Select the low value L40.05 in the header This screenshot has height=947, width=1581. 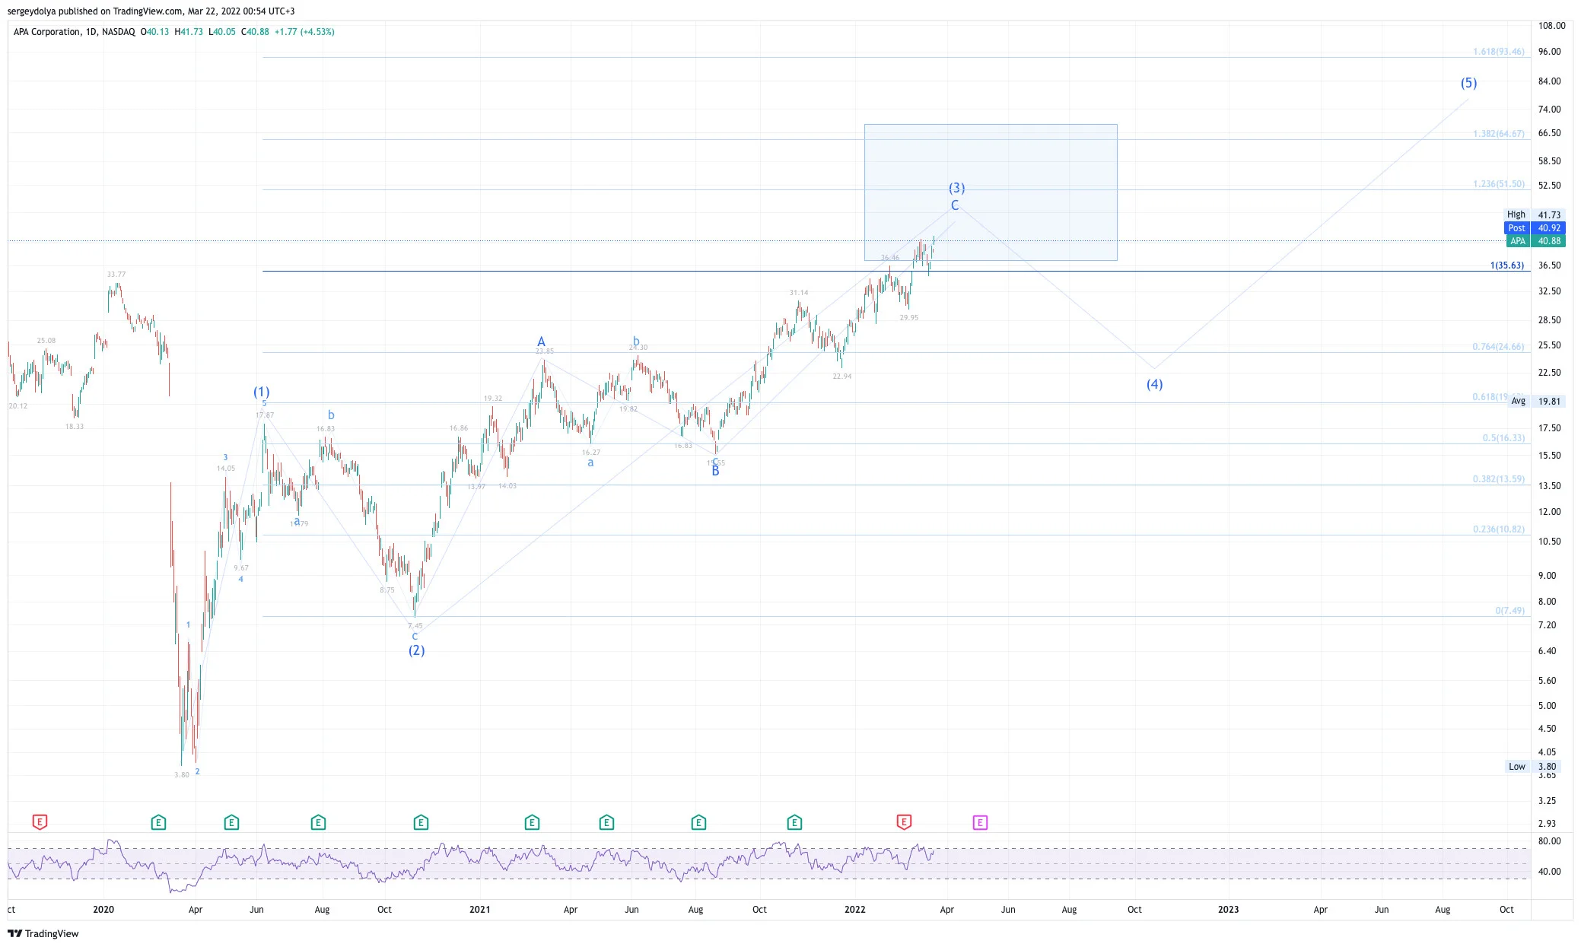(222, 32)
